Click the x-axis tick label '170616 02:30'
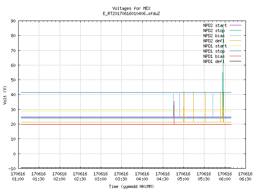 [x=80, y=177]
